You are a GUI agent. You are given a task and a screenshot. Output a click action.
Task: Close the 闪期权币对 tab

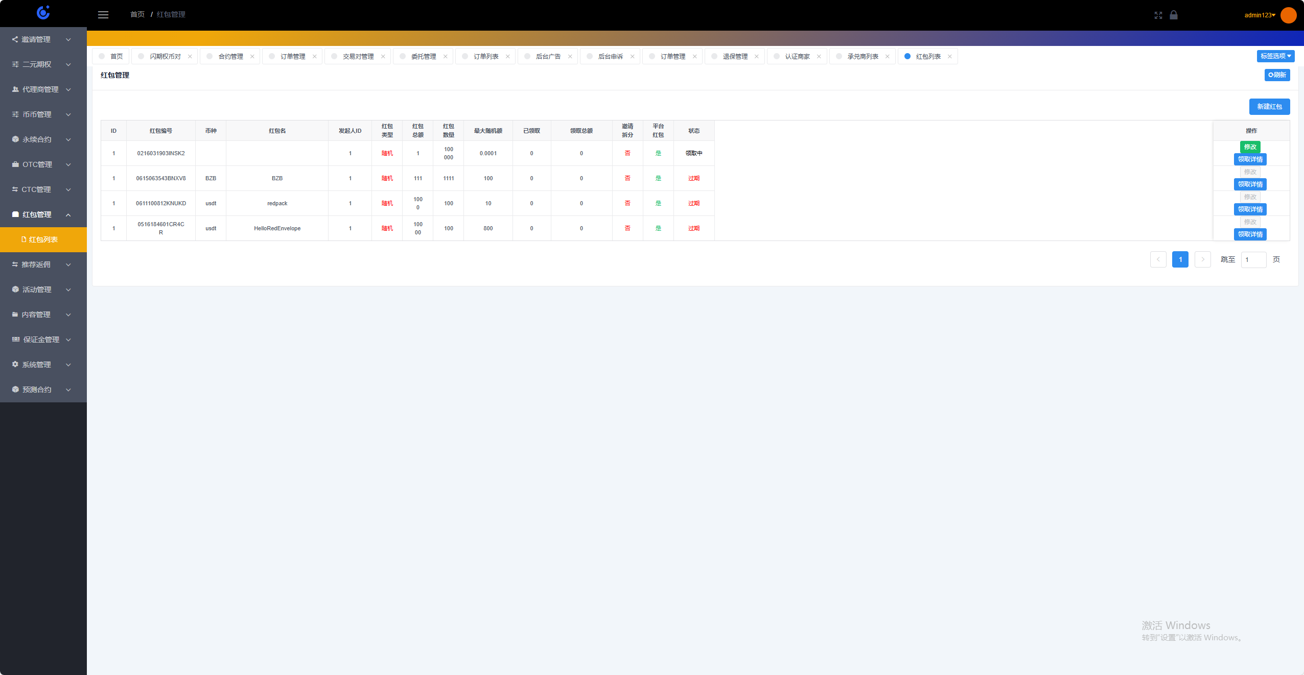point(190,57)
